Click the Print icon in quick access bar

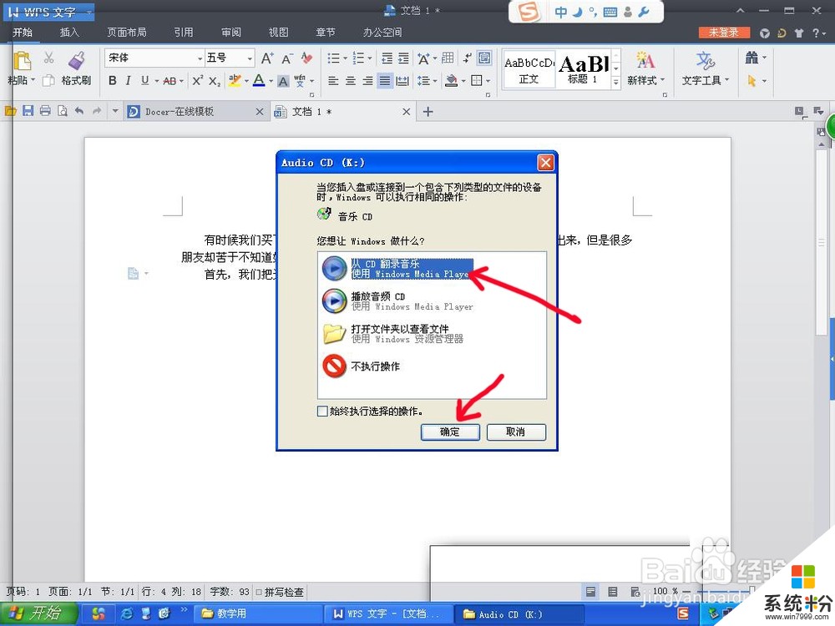[45, 111]
